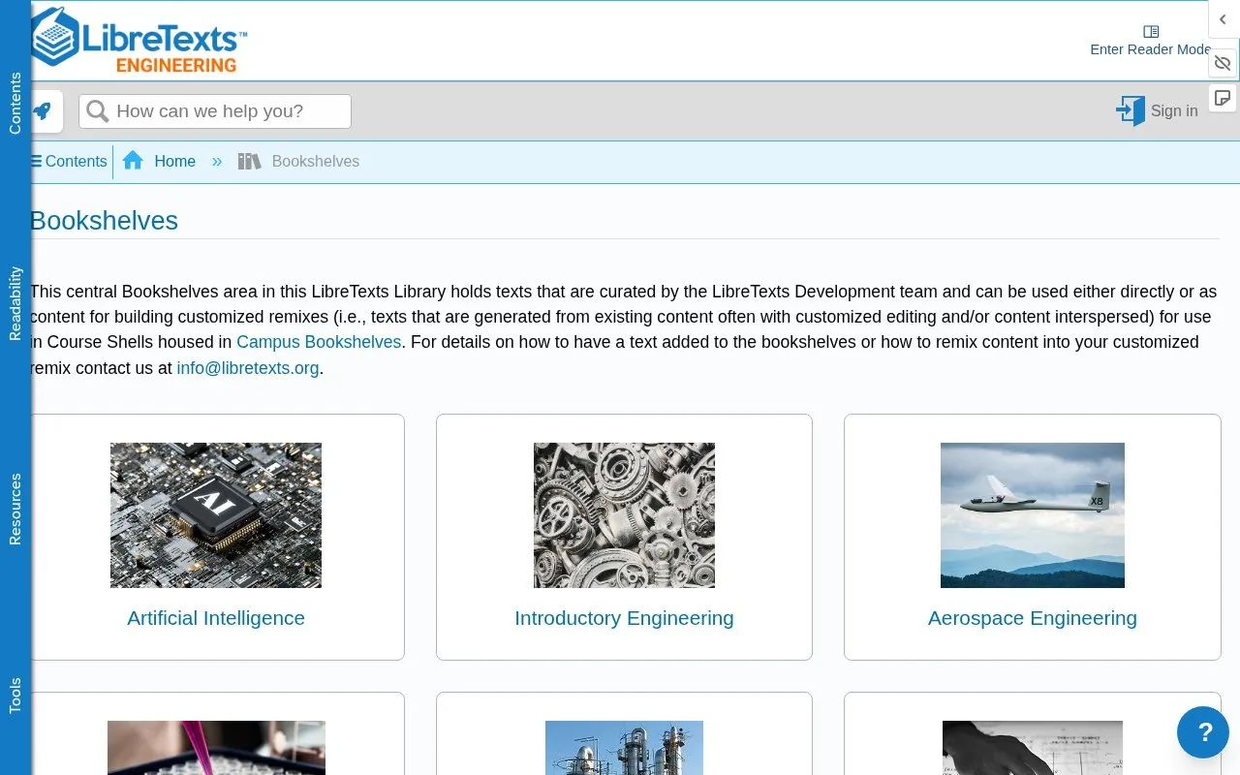Click the glider airplane thumbnail
The image size is (1240, 775).
[x=1033, y=515]
